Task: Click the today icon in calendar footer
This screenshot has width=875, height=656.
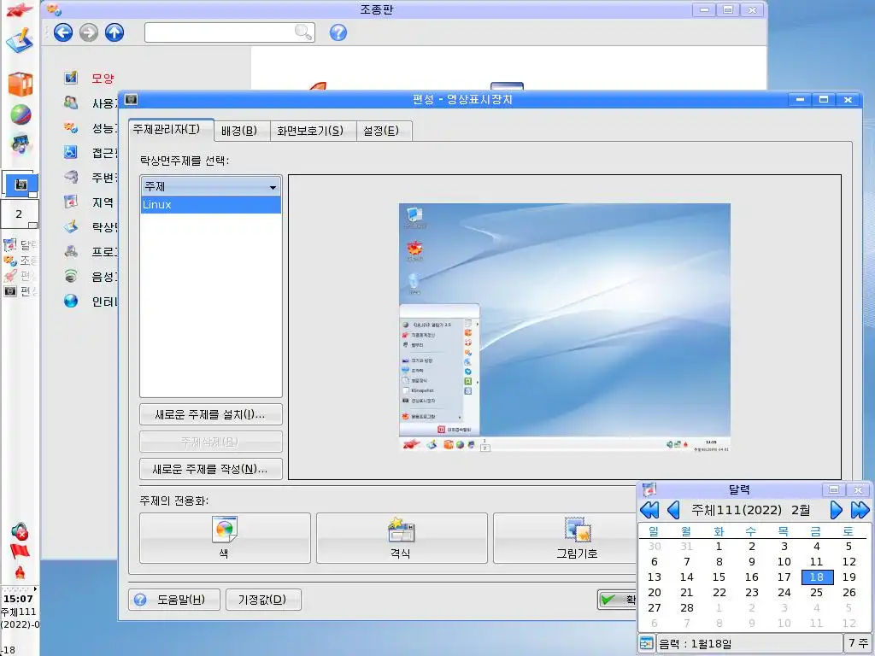Action: [x=646, y=643]
